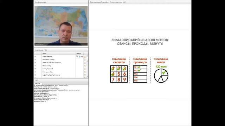Click the Конференция panel title

click(x=40, y=2)
